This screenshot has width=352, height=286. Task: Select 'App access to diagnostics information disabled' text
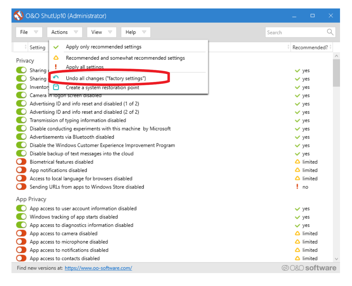[x=82, y=225]
